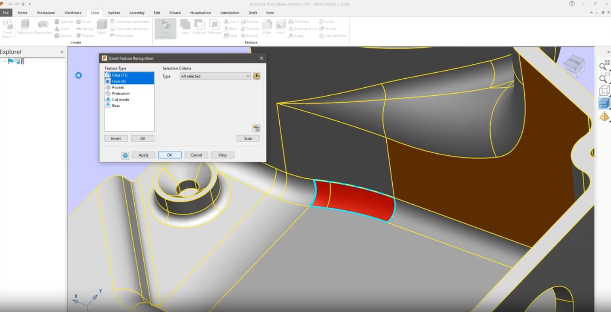This screenshot has height=312, width=611.
Task: Switch to the Visualisation tab
Action: pyautogui.click(x=200, y=13)
